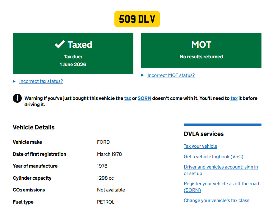Viewport: 268px width, 207px height.
Task: Click the yellow 509 DLV number plate
Action: (137, 19)
